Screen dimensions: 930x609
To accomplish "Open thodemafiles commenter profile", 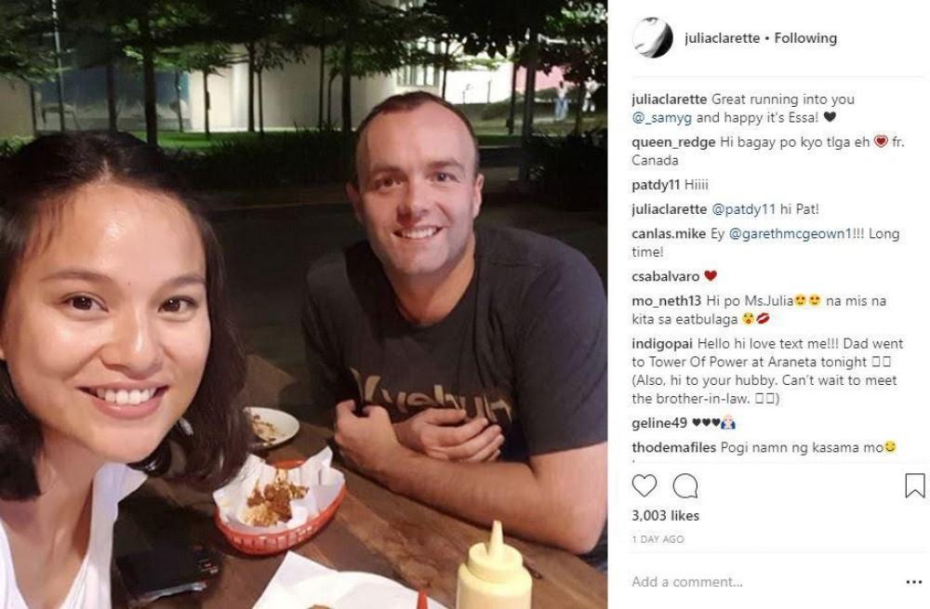I will pyautogui.click(x=673, y=448).
